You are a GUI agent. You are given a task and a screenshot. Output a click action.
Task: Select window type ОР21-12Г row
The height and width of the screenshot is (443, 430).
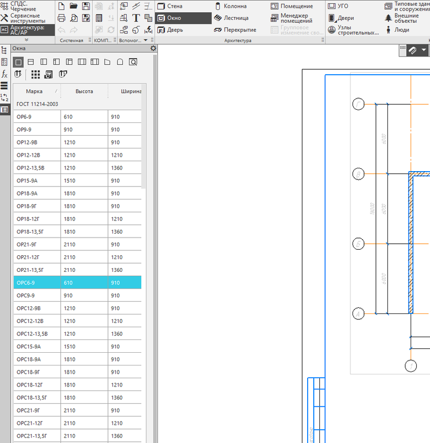pos(77,257)
